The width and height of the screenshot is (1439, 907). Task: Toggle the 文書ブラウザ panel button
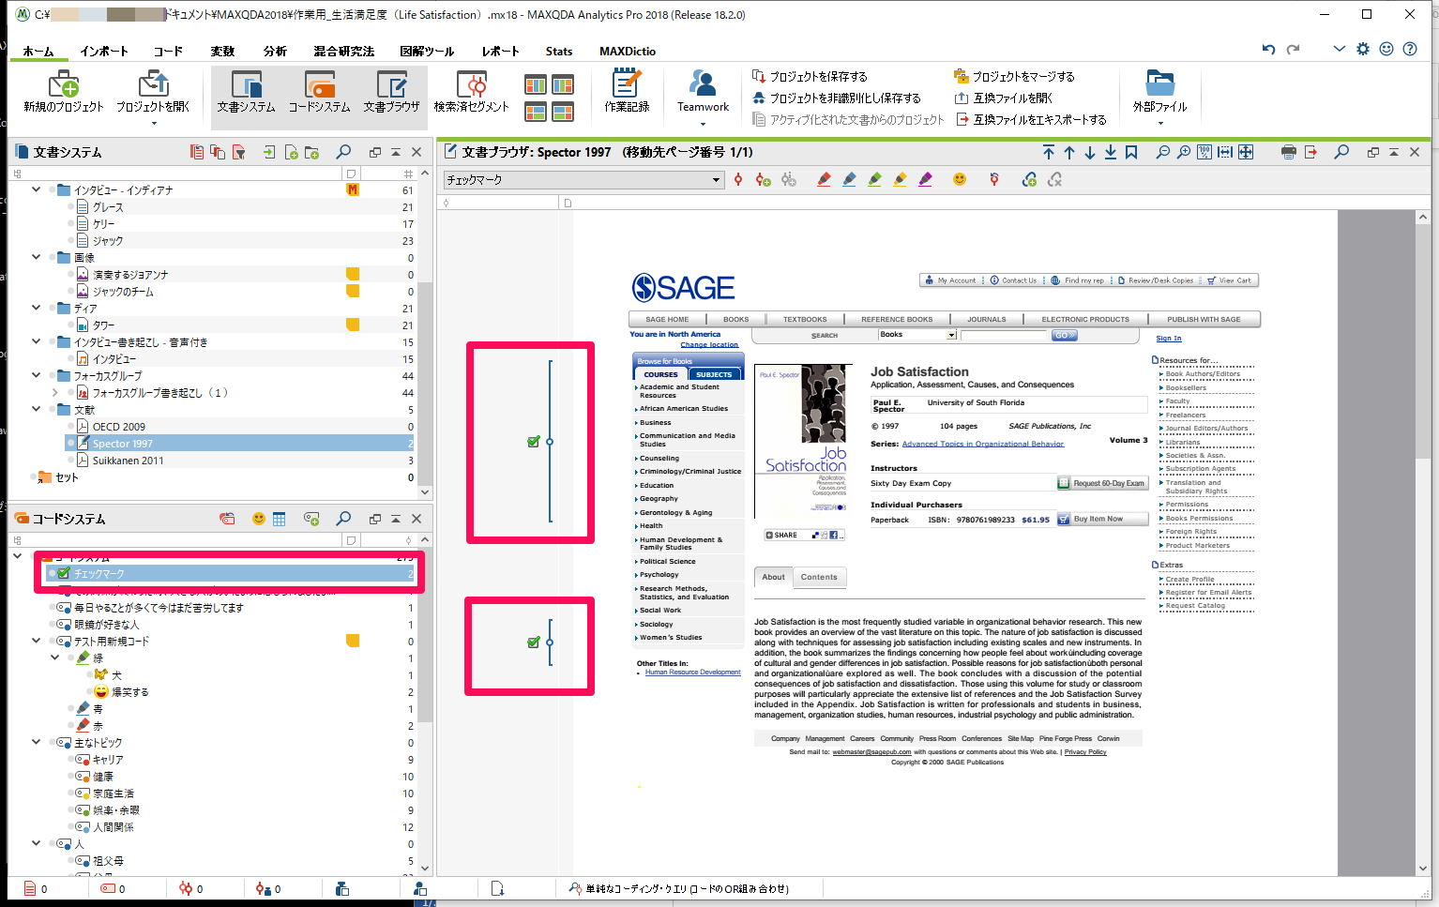391,92
